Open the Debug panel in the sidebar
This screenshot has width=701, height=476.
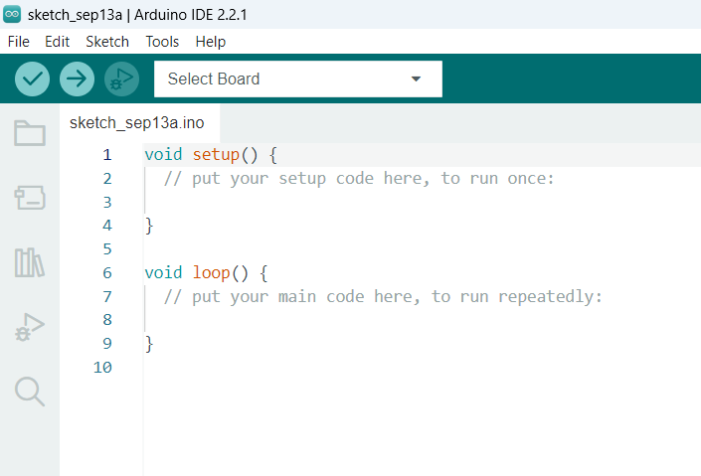(x=30, y=327)
